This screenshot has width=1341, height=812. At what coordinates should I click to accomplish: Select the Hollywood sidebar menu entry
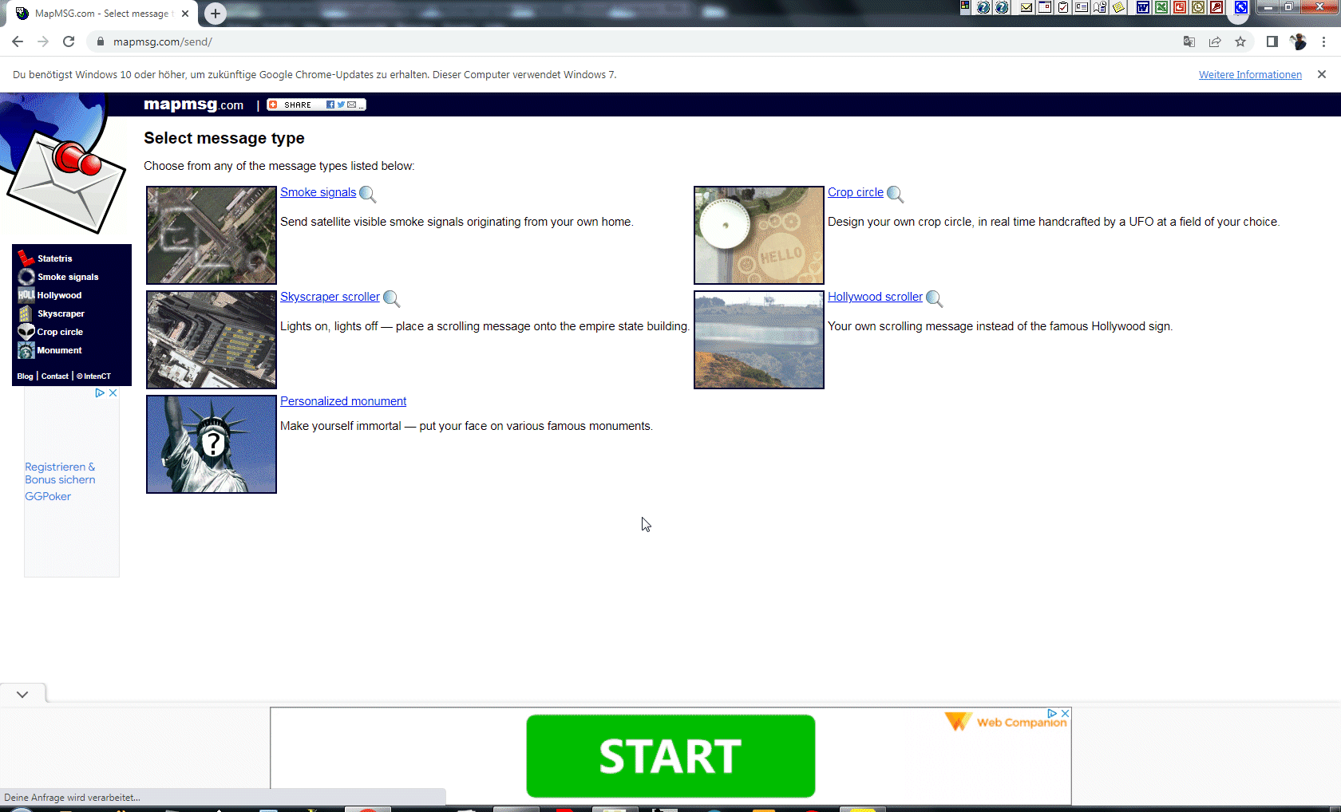tap(59, 295)
